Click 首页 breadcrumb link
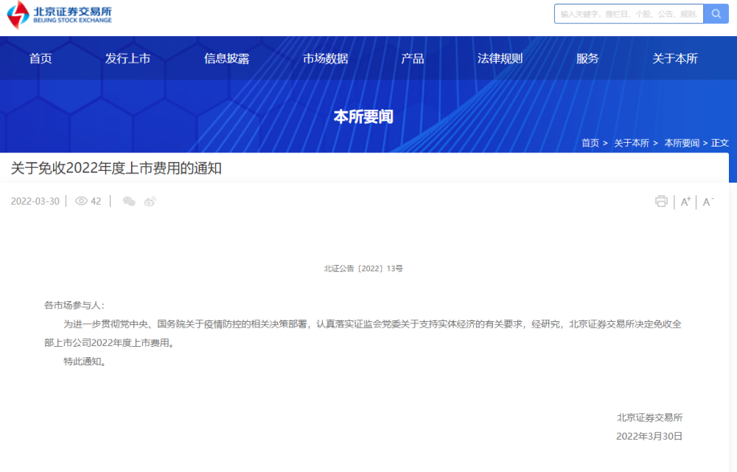The width and height of the screenshot is (737, 472). point(590,143)
